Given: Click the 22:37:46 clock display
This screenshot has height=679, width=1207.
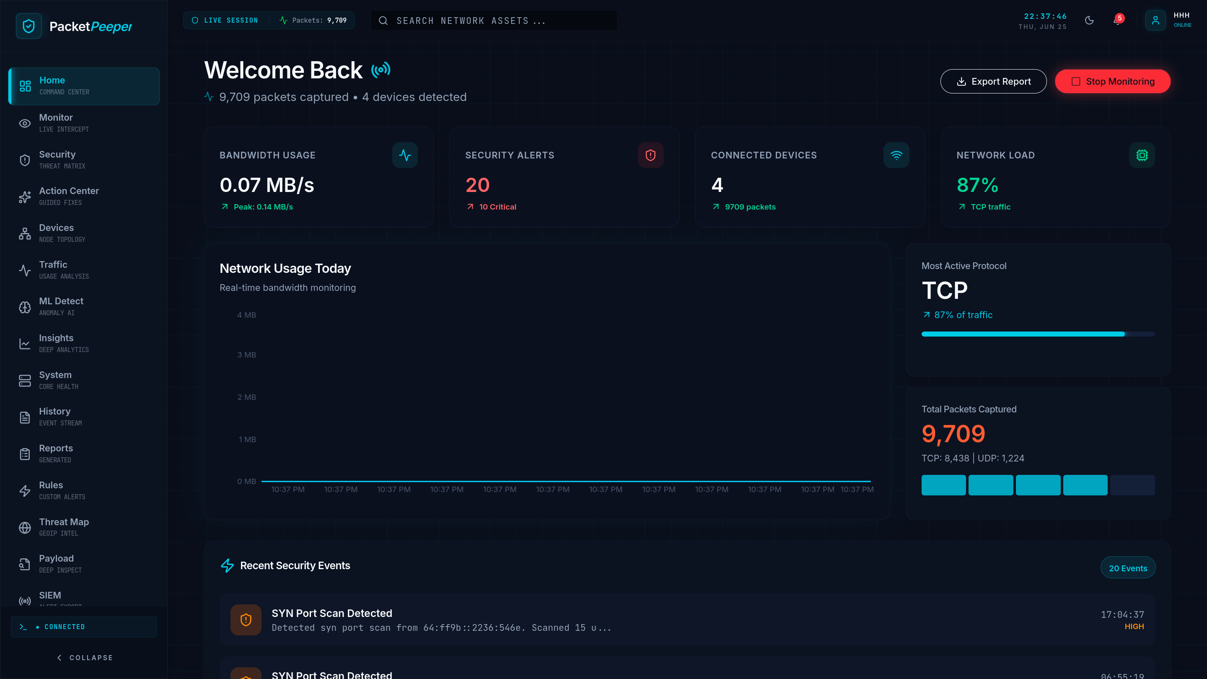Looking at the screenshot, I should pos(1045,16).
